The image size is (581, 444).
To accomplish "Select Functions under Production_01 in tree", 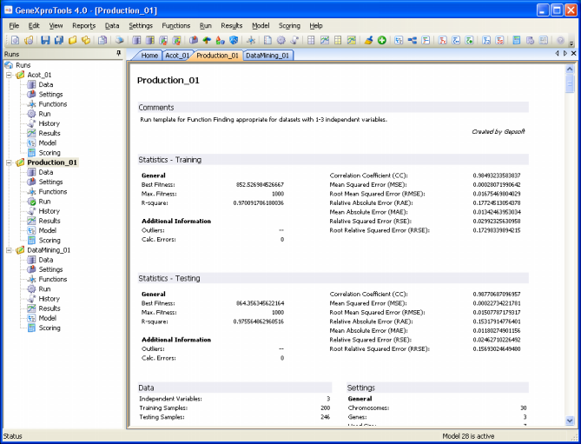I will (53, 192).
